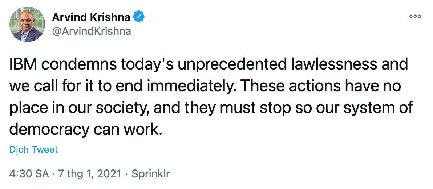The width and height of the screenshot is (433, 189).
Task: Click the display name Arvind Krishna
Action: pyautogui.click(x=91, y=17)
